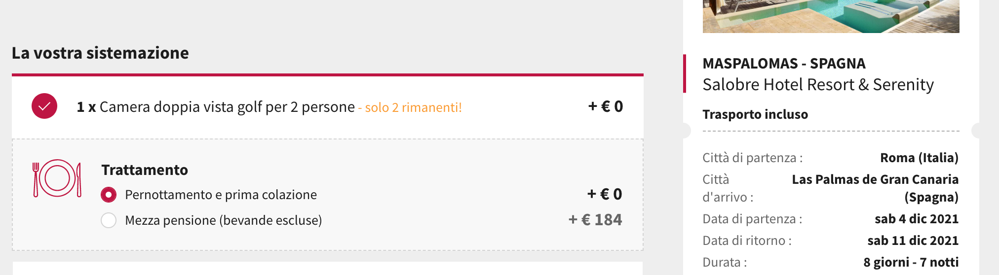The image size is (999, 275).
Task: Click the red checkmark room selection icon
Action: coord(44,106)
